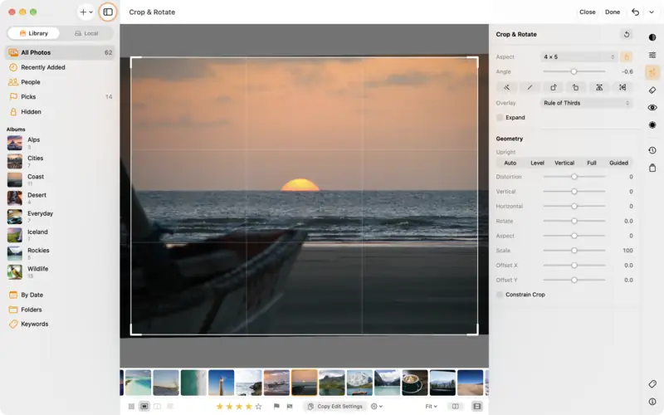Reset the Crop & Rotate settings
Image resolution: width=664 pixels, height=415 pixels.
627,34
